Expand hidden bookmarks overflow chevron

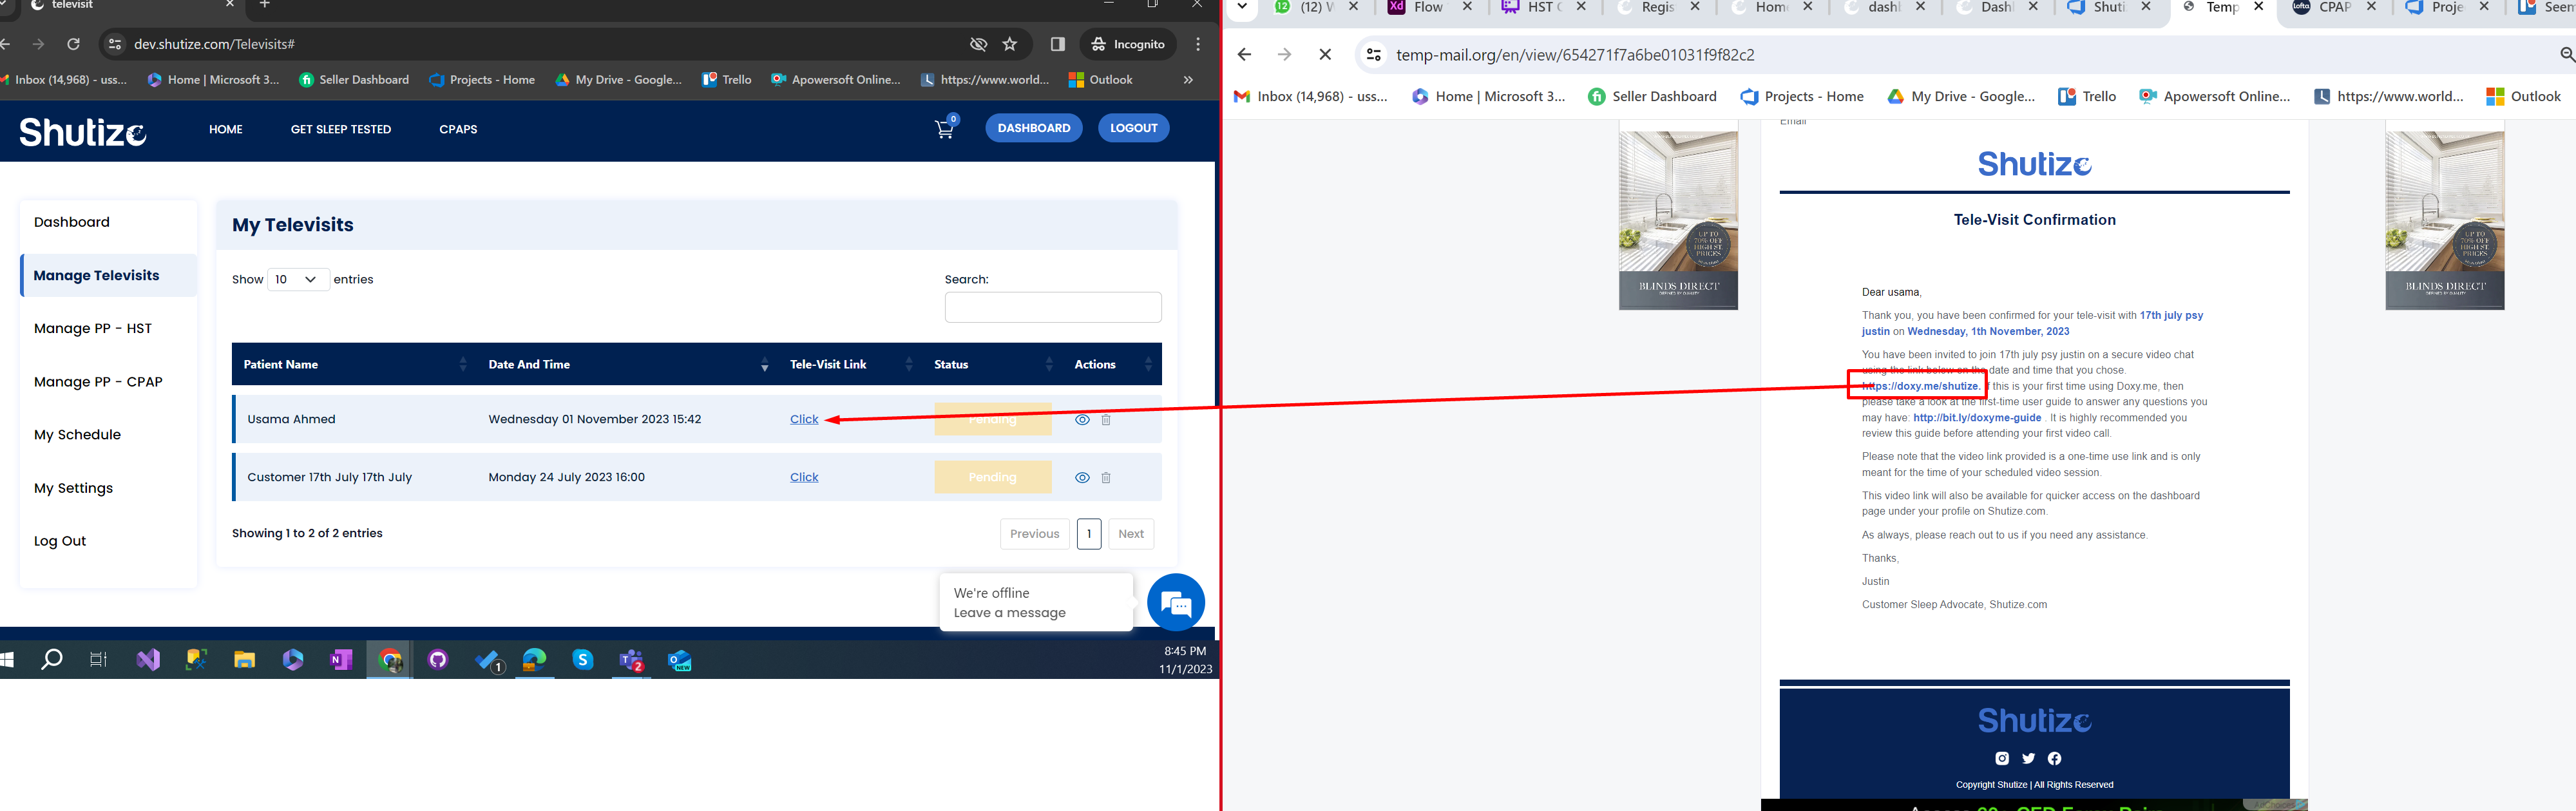pos(1188,80)
